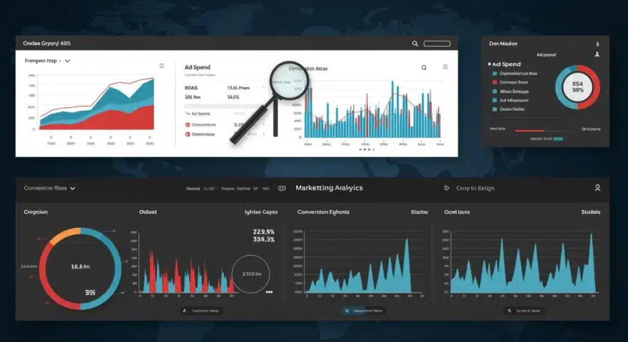The height and width of the screenshot is (342, 628).
Task: Click the pill-shaped search field in the top bar
Action: pyautogui.click(x=437, y=44)
